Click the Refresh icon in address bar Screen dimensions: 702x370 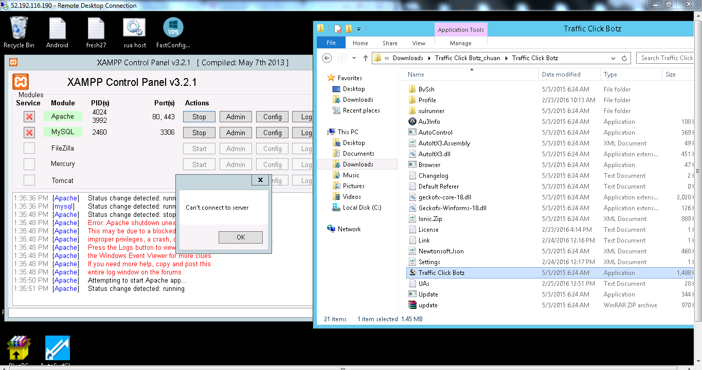point(624,58)
